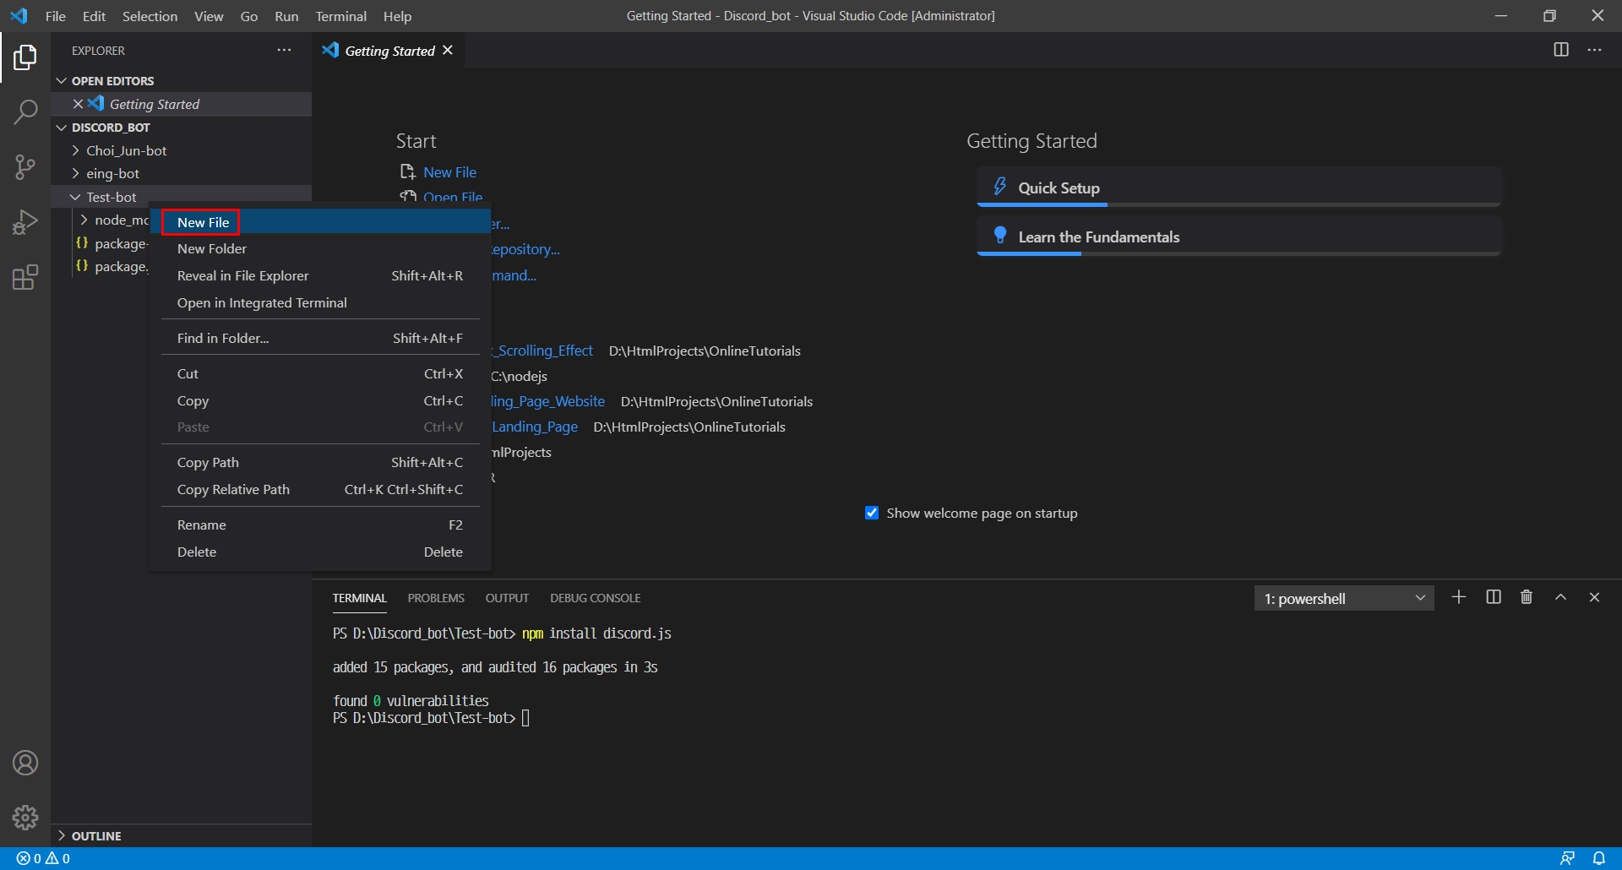Collapse the DISCORD_BOT folder section
The height and width of the screenshot is (870, 1622).
pyautogui.click(x=61, y=128)
